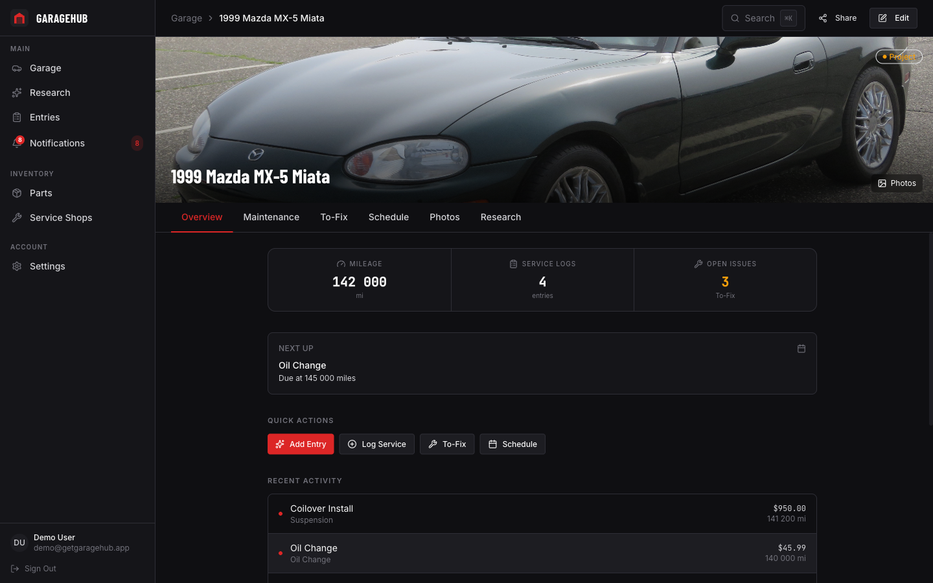This screenshot has width=933, height=583.
Task: Switch to the Overview tab
Action: click(x=202, y=217)
